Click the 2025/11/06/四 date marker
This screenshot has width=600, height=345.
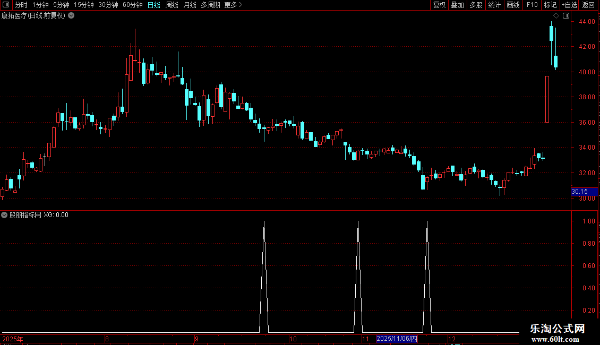point(397,339)
